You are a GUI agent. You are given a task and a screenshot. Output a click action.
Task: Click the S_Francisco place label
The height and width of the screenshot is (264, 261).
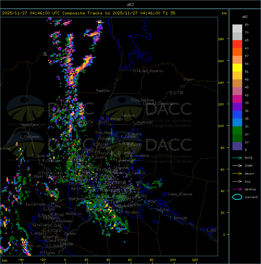(112, 119)
